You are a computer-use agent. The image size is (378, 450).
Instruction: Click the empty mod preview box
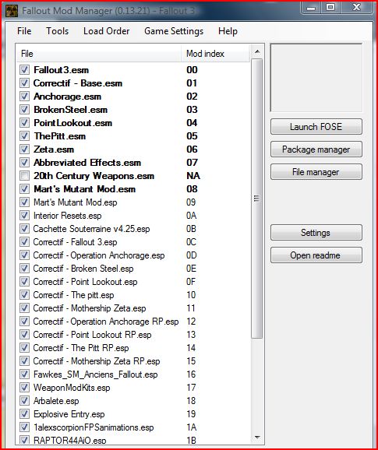click(316, 78)
